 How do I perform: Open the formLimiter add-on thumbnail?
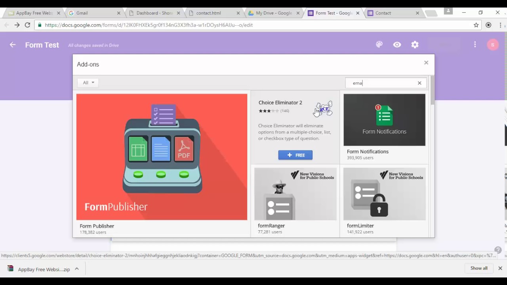point(384,194)
